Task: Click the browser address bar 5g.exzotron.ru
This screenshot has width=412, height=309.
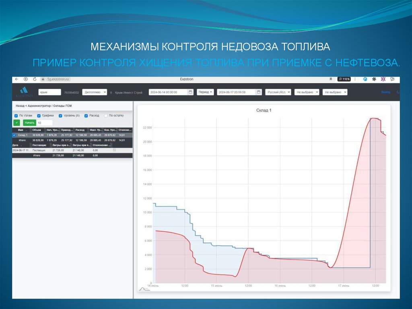Action: (58, 79)
